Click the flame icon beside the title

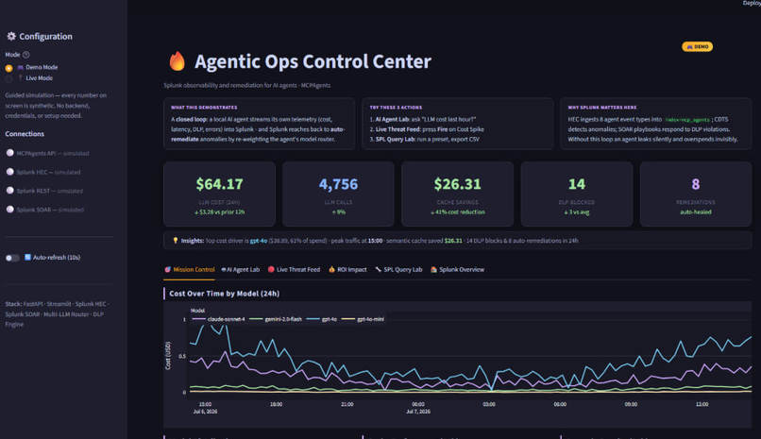point(178,61)
